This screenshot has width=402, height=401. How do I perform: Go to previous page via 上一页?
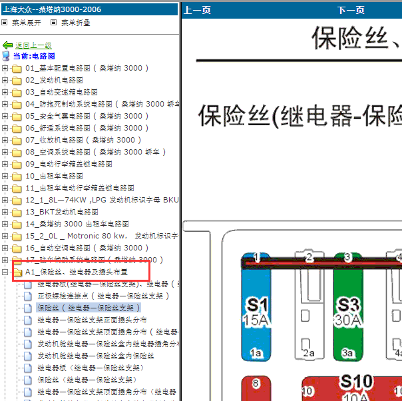pos(197,10)
